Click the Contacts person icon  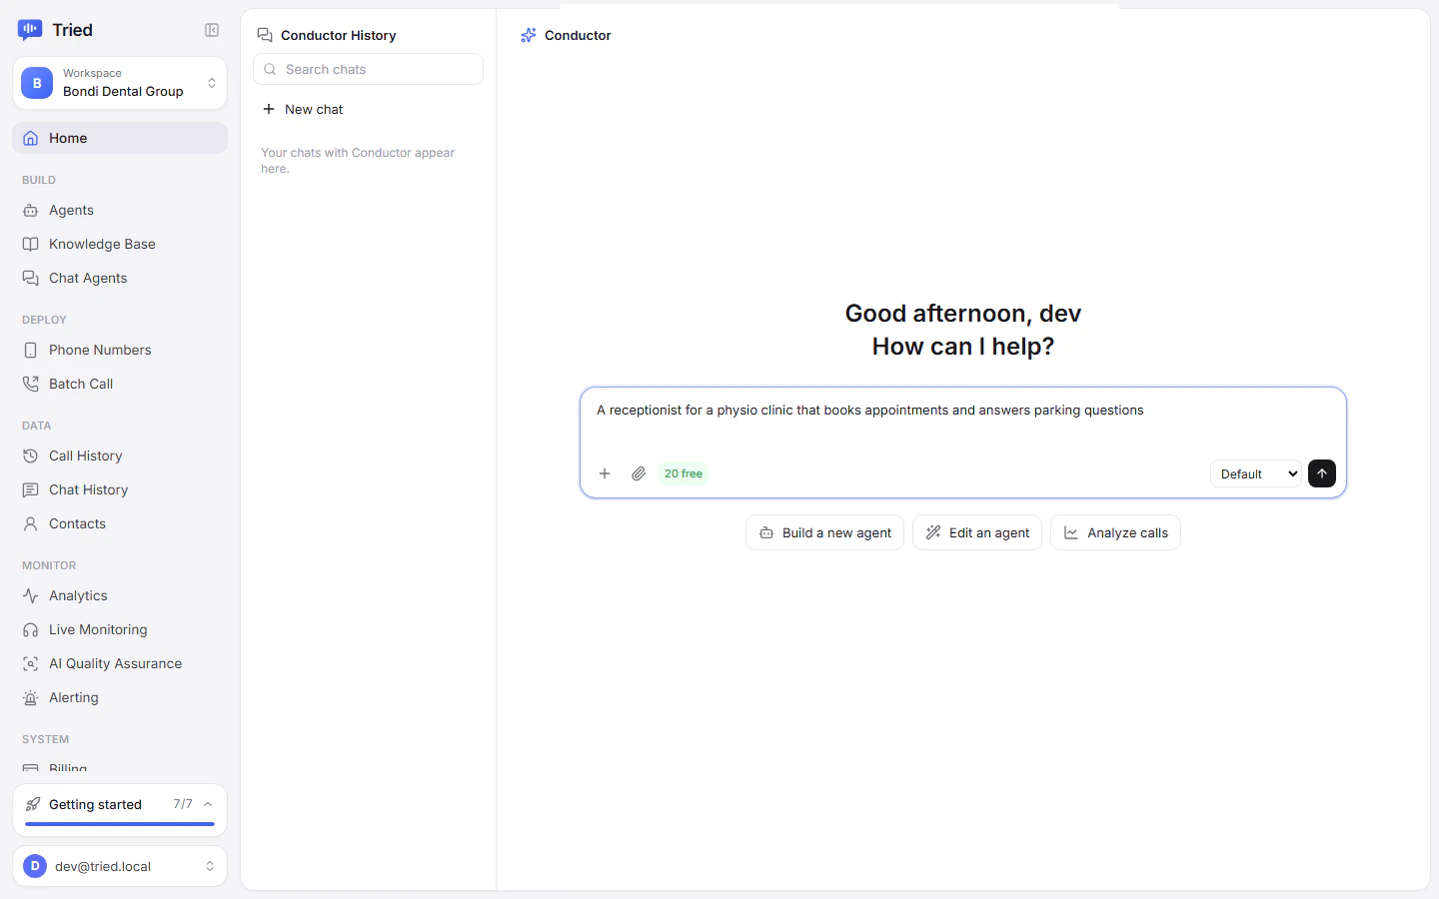tap(31, 523)
